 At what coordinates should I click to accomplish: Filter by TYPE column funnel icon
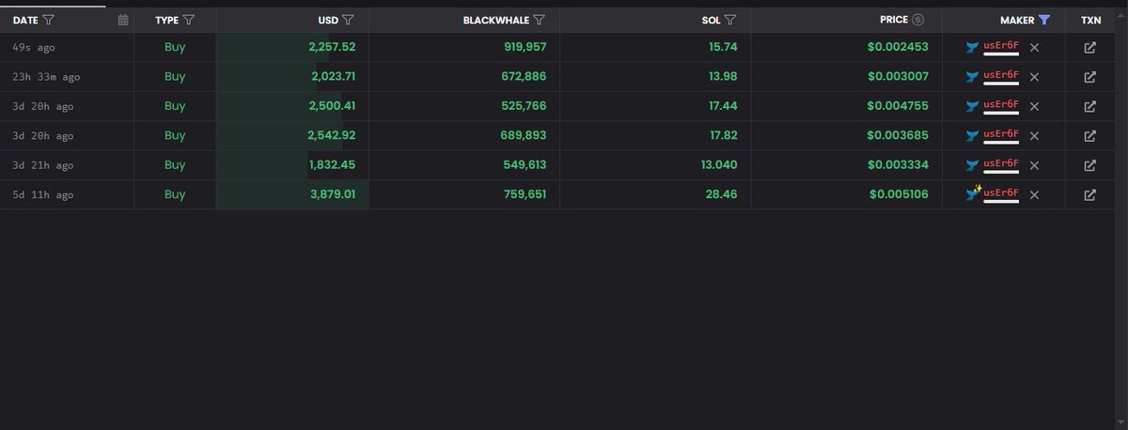(x=189, y=20)
